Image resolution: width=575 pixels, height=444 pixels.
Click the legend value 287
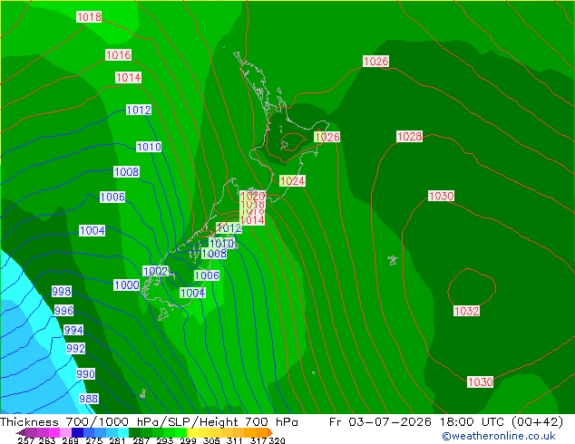point(141,440)
